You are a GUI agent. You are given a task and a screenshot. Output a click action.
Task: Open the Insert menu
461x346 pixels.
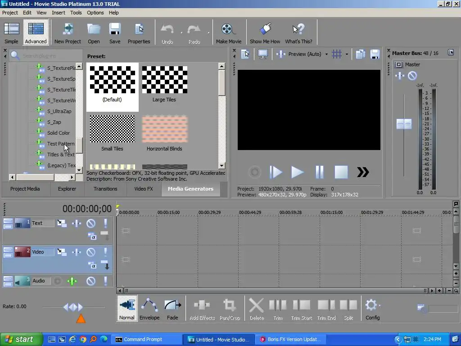tap(59, 13)
